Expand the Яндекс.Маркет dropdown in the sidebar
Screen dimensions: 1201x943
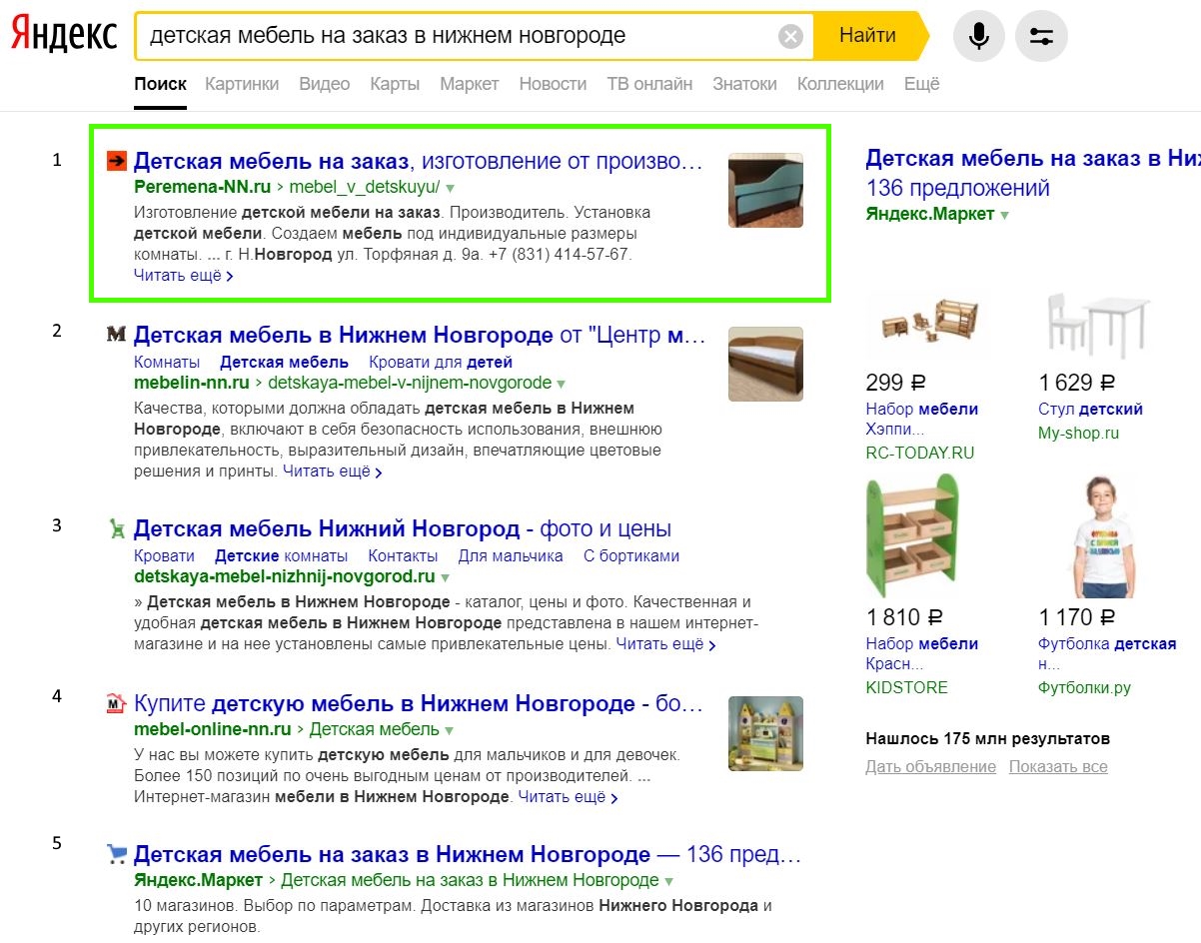(x=1003, y=214)
